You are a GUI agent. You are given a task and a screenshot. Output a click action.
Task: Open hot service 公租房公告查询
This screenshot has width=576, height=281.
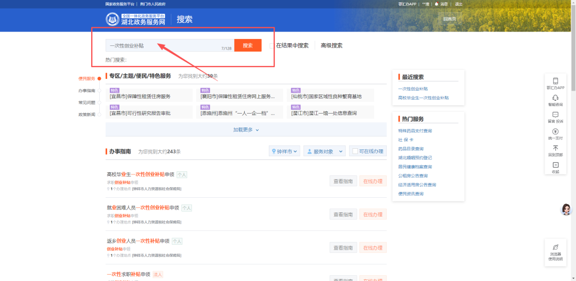coord(413,175)
